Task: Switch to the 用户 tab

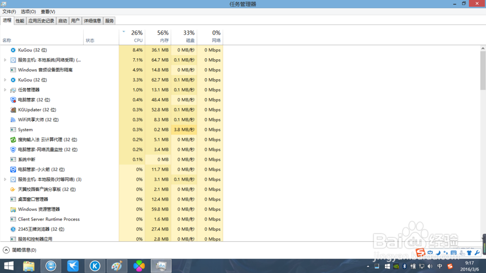Action: [x=75, y=21]
